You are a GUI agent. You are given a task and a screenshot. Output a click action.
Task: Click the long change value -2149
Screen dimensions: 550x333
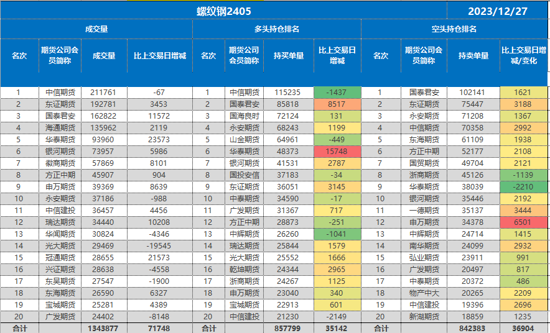337,317
